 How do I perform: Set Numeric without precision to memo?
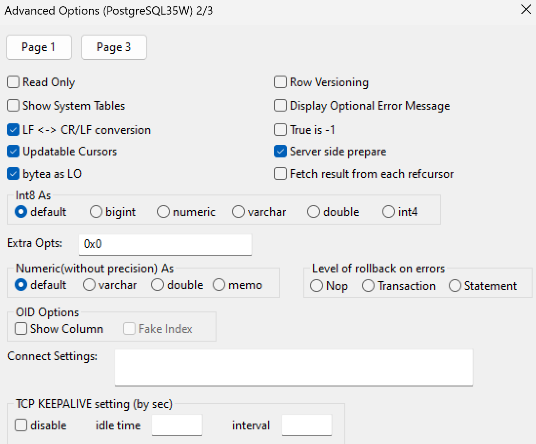coord(219,285)
